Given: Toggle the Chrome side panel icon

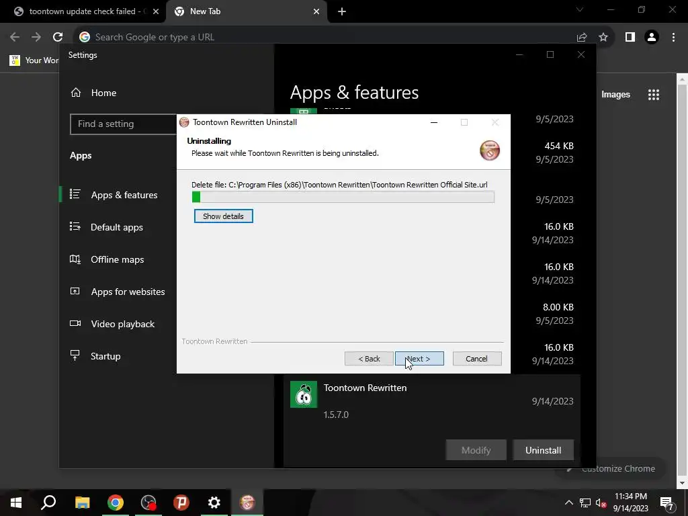Looking at the screenshot, I should tap(630, 38).
